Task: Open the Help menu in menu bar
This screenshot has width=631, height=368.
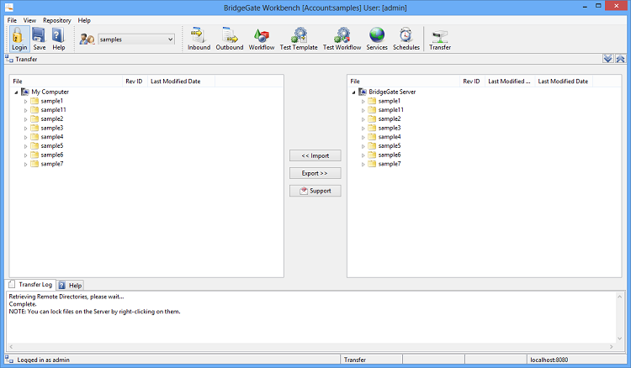Action: click(84, 20)
